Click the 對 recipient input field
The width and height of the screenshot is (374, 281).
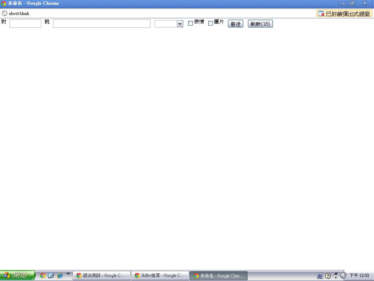[25, 24]
